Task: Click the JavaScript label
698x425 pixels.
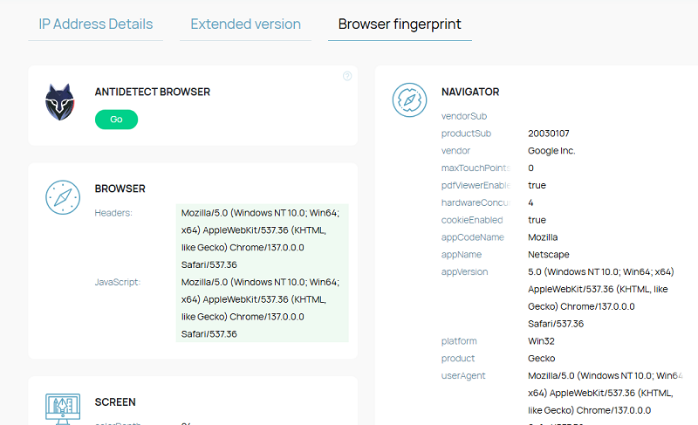Action: (x=118, y=282)
